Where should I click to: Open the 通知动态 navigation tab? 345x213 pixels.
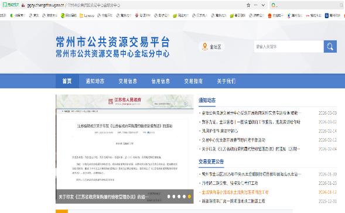pos(95,81)
